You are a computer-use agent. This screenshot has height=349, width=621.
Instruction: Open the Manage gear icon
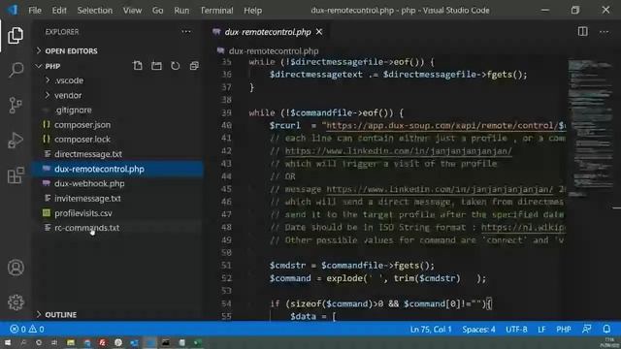pos(16,302)
